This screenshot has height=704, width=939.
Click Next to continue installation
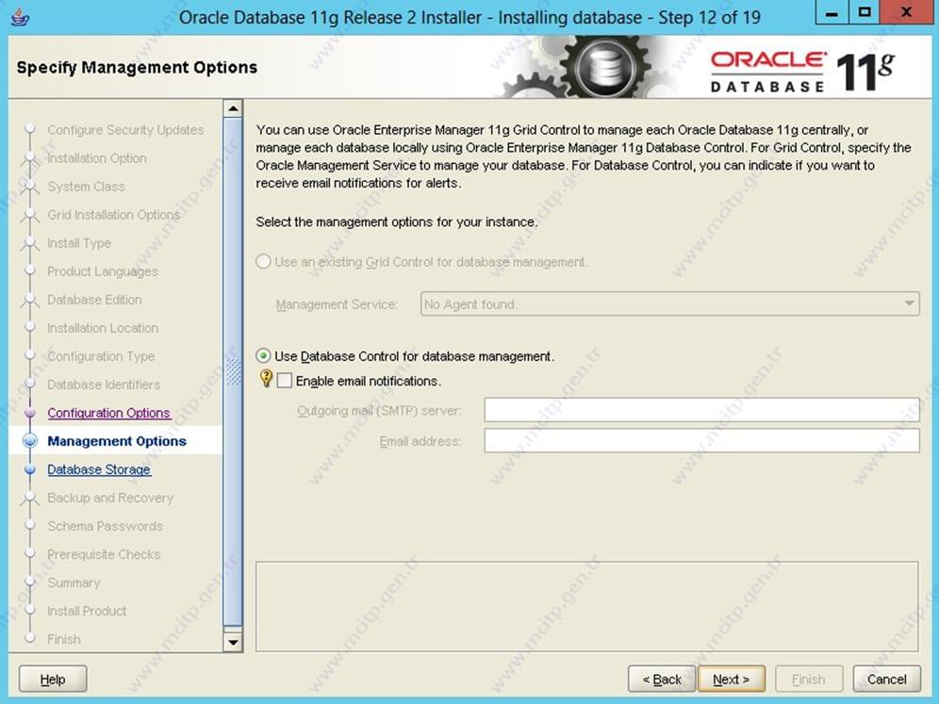[x=732, y=679]
